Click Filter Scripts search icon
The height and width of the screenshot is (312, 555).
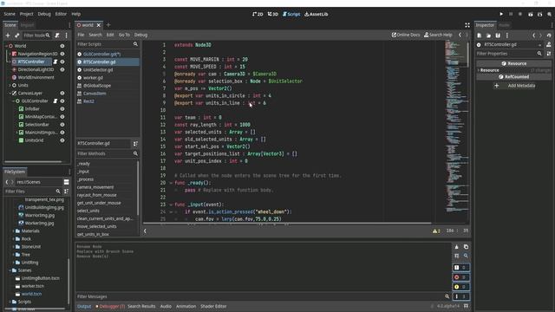(x=135, y=44)
